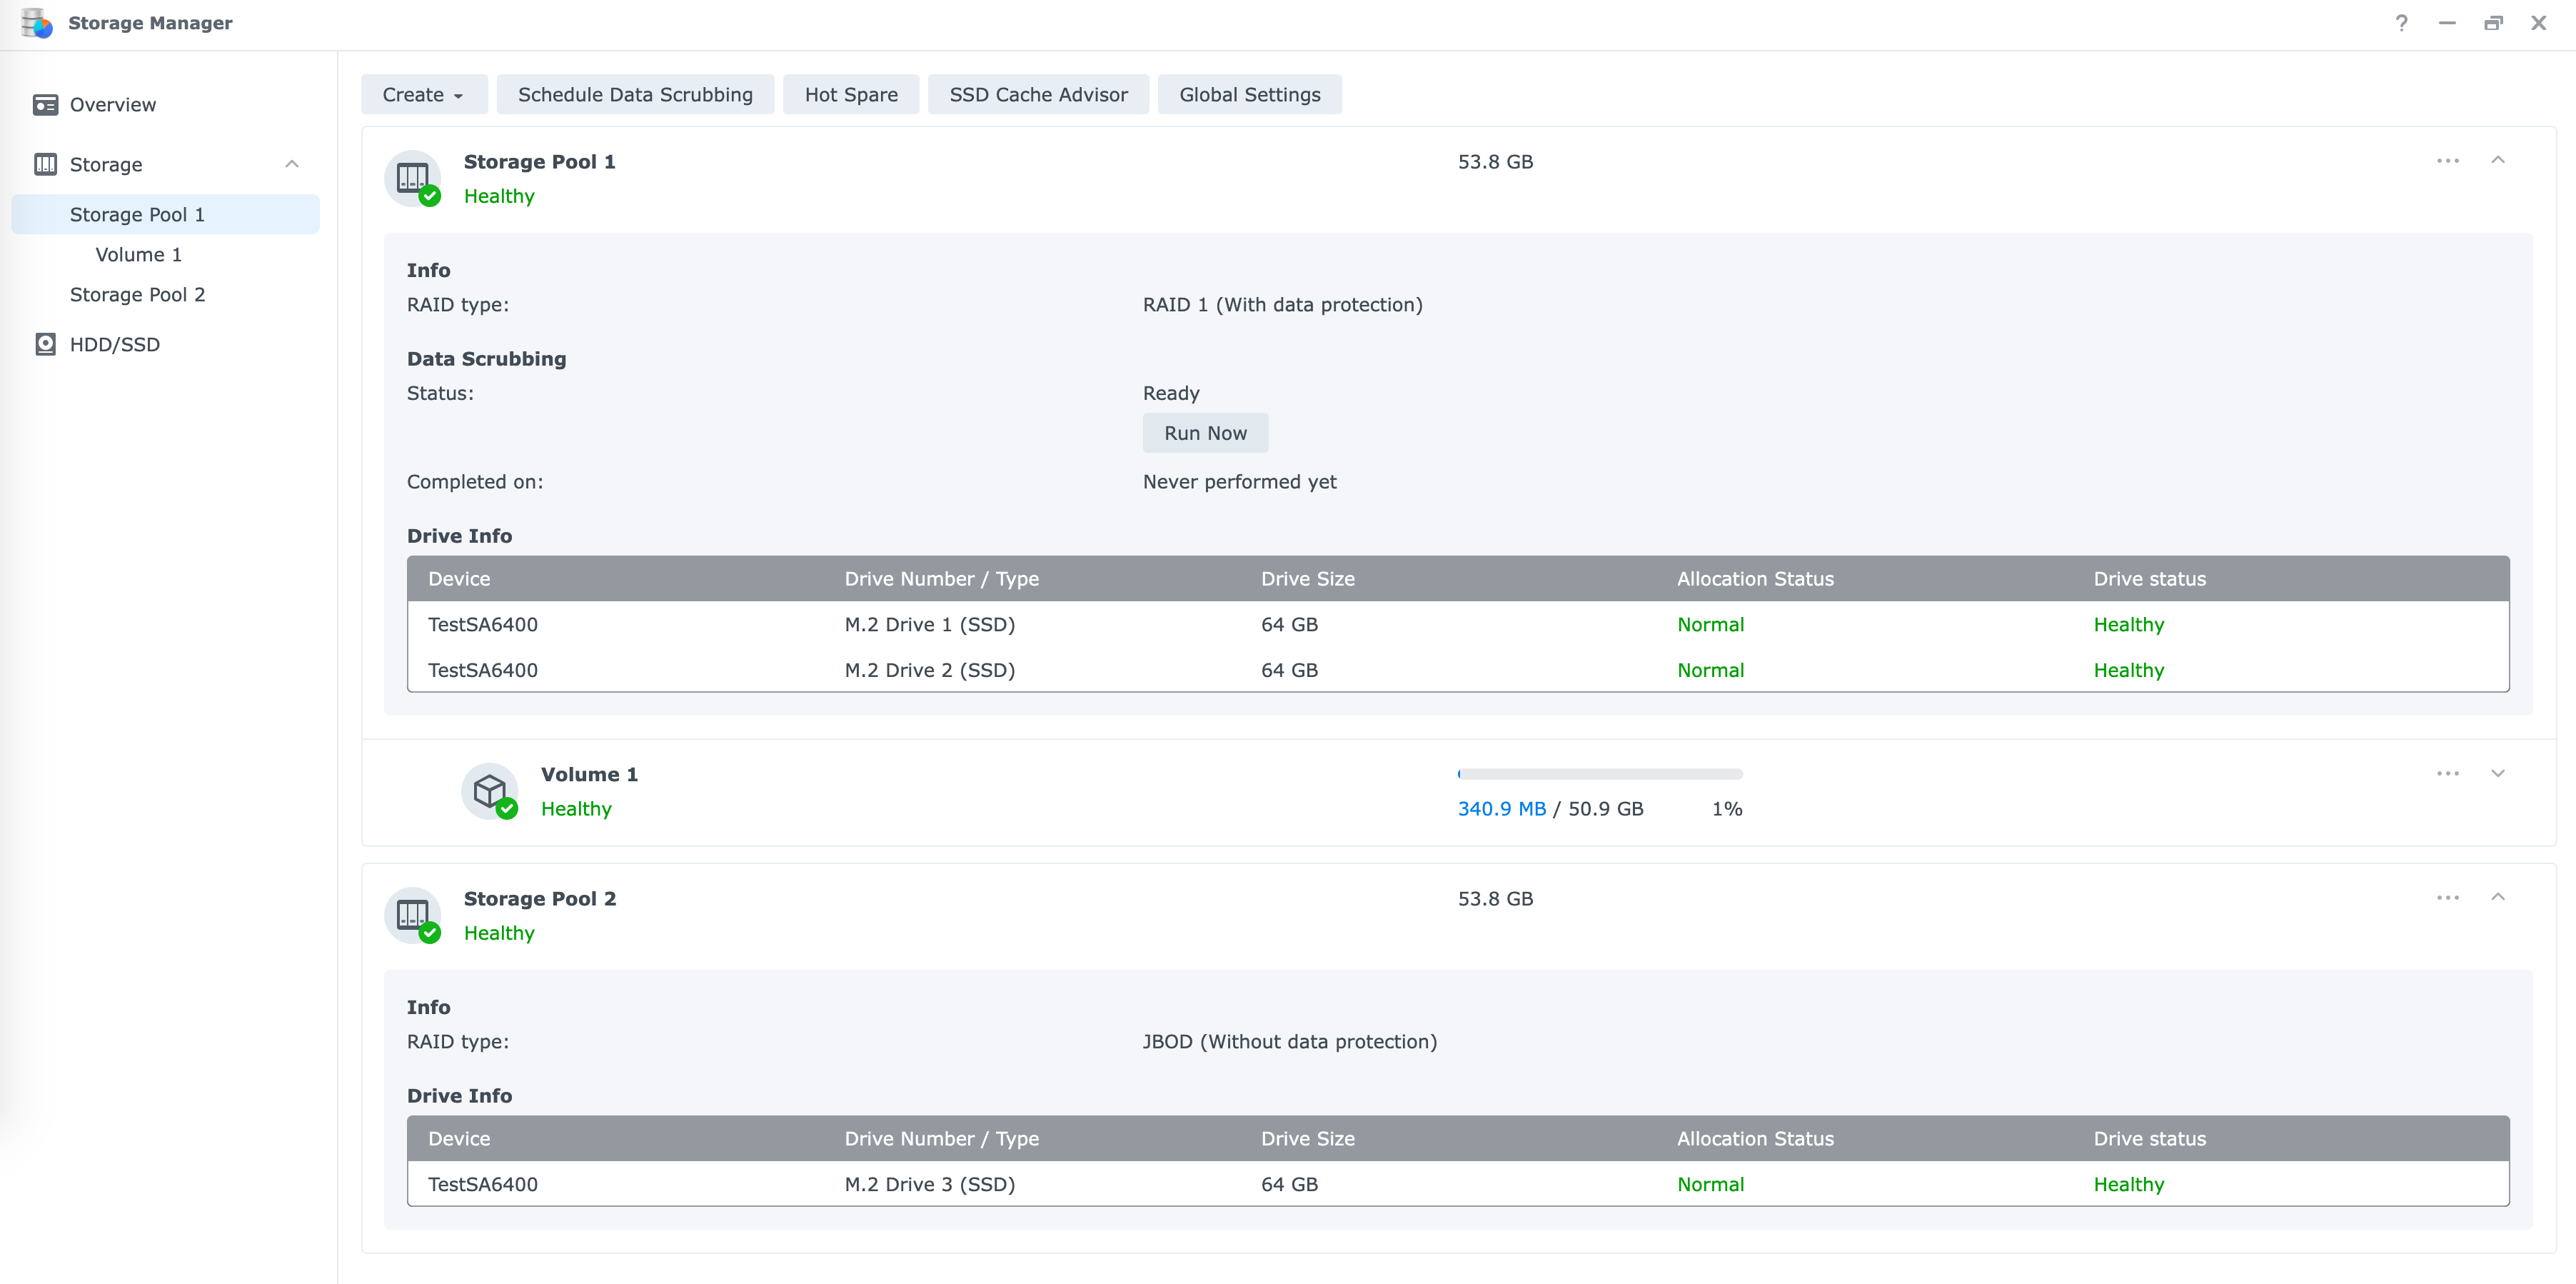2576x1284 pixels.
Task: Open Storage Pool 2 three-dot menu
Action: pyautogui.click(x=2447, y=897)
